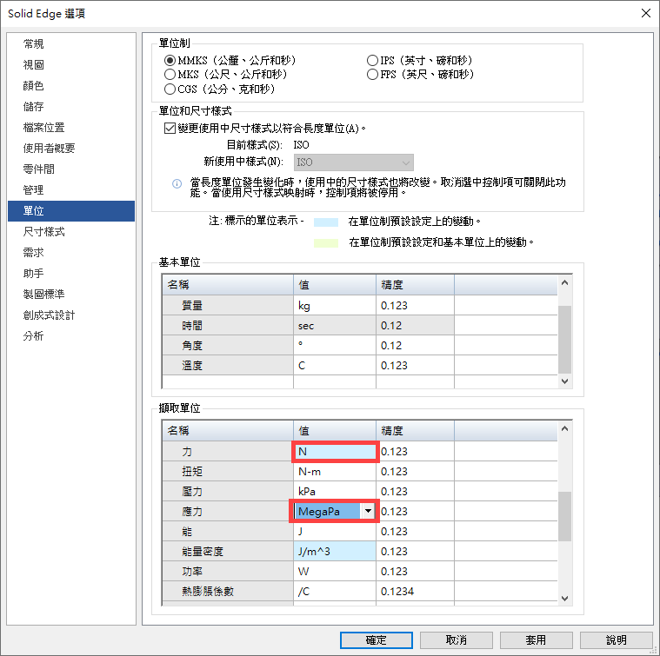Select the IPS unit system radio button
Viewport: 660px width, 656px height.
click(372, 61)
